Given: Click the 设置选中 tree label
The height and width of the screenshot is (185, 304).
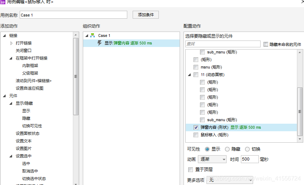Looking at the screenshot, I should [x=23, y=156].
